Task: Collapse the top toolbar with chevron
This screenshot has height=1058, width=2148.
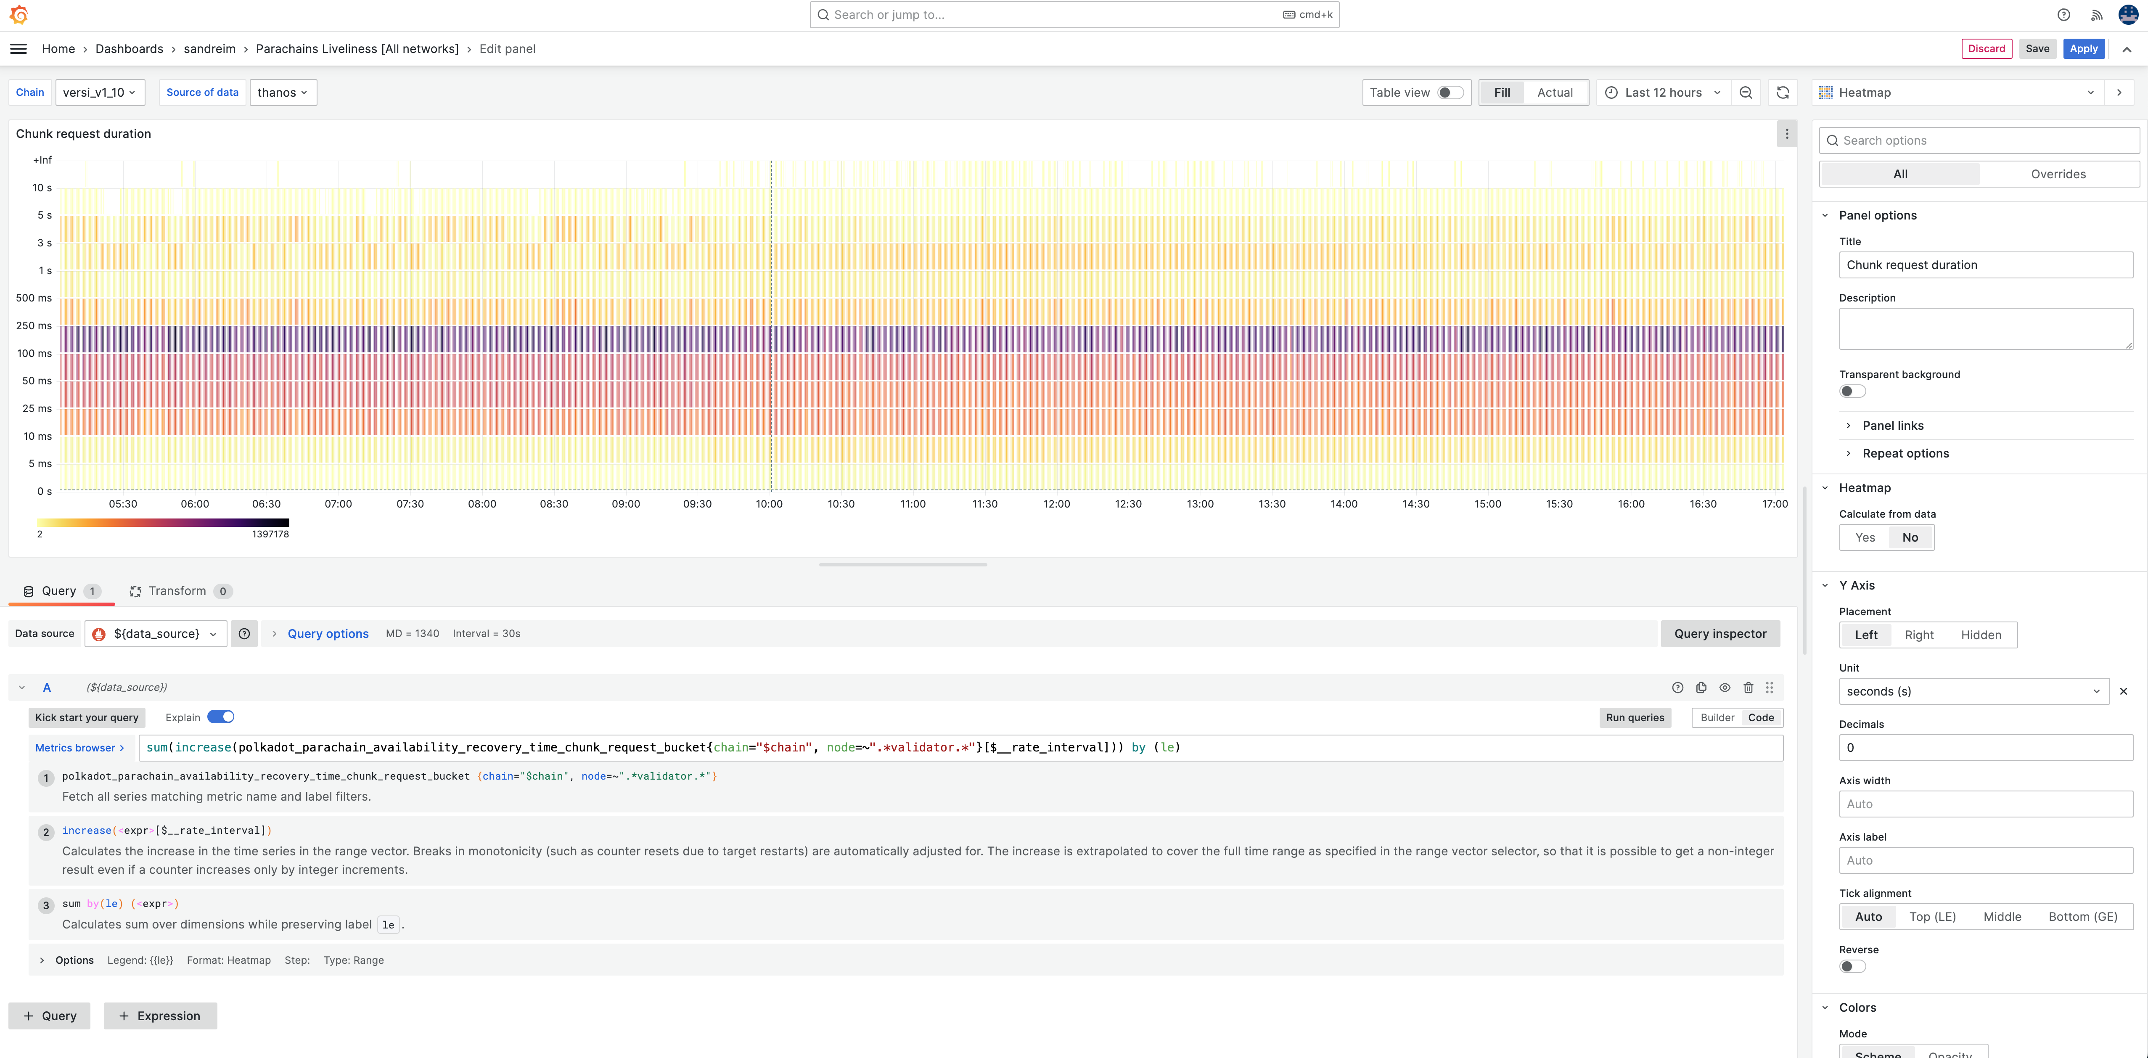Action: pyautogui.click(x=2127, y=49)
